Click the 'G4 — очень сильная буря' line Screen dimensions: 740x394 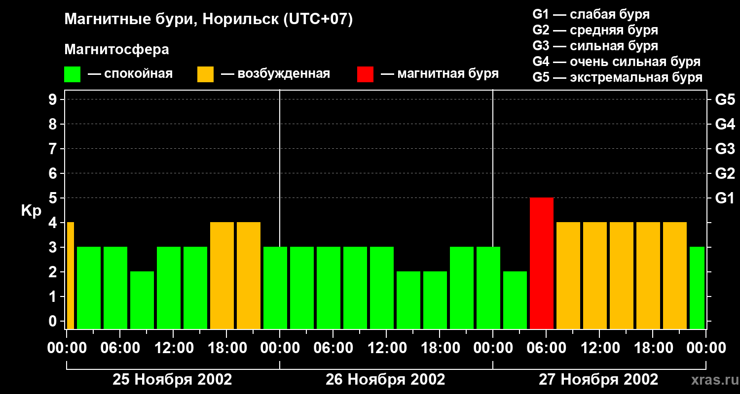click(x=617, y=62)
